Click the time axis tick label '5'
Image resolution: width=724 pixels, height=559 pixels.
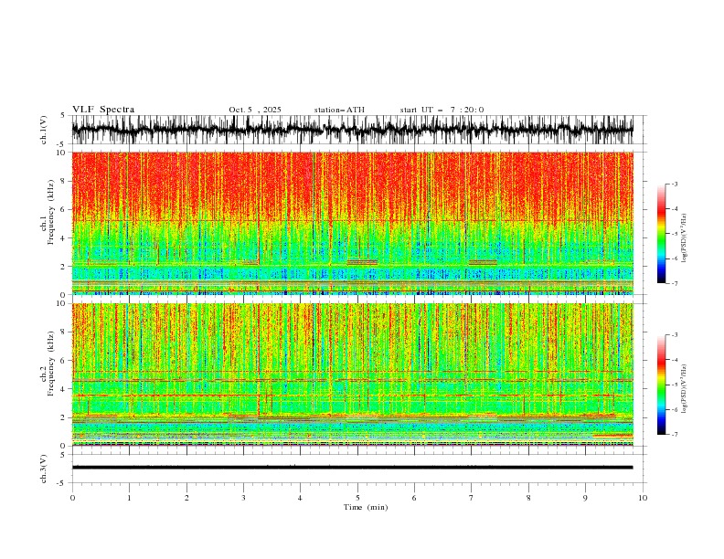tap(357, 498)
